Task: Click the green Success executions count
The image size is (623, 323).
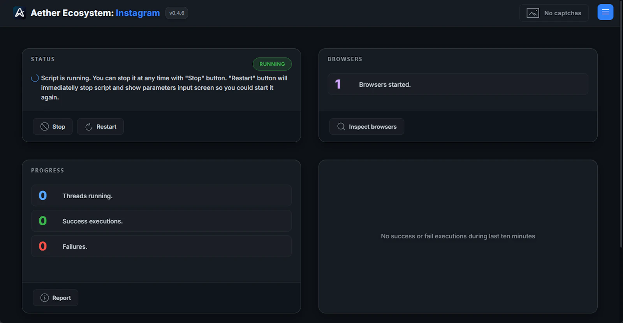Action: [x=43, y=221]
